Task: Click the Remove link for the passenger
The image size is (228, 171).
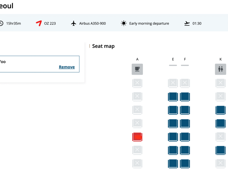Action: 67,67
